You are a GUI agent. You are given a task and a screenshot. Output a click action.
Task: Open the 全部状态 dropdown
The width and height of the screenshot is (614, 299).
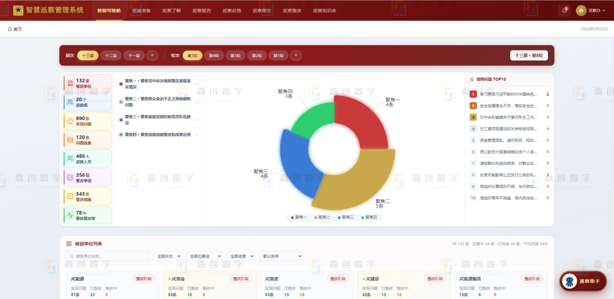click(x=167, y=256)
